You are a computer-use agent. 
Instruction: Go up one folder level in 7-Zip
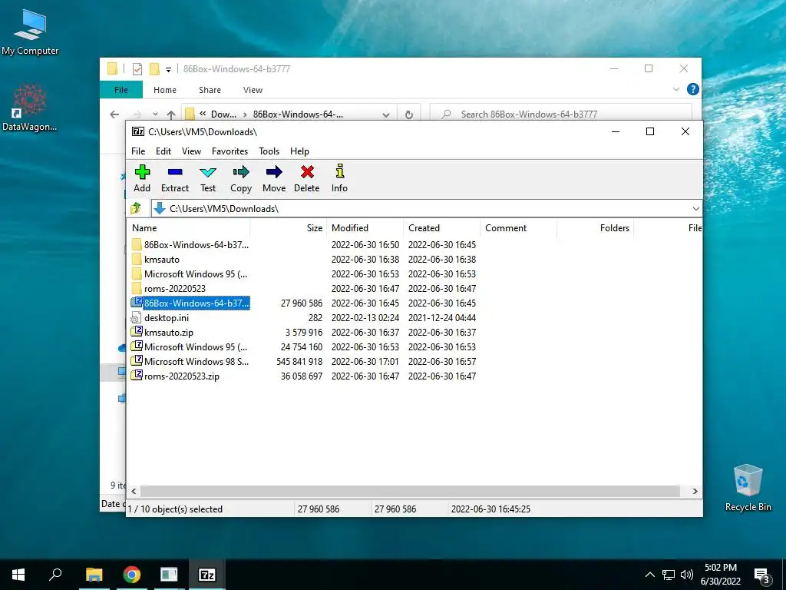click(x=136, y=208)
